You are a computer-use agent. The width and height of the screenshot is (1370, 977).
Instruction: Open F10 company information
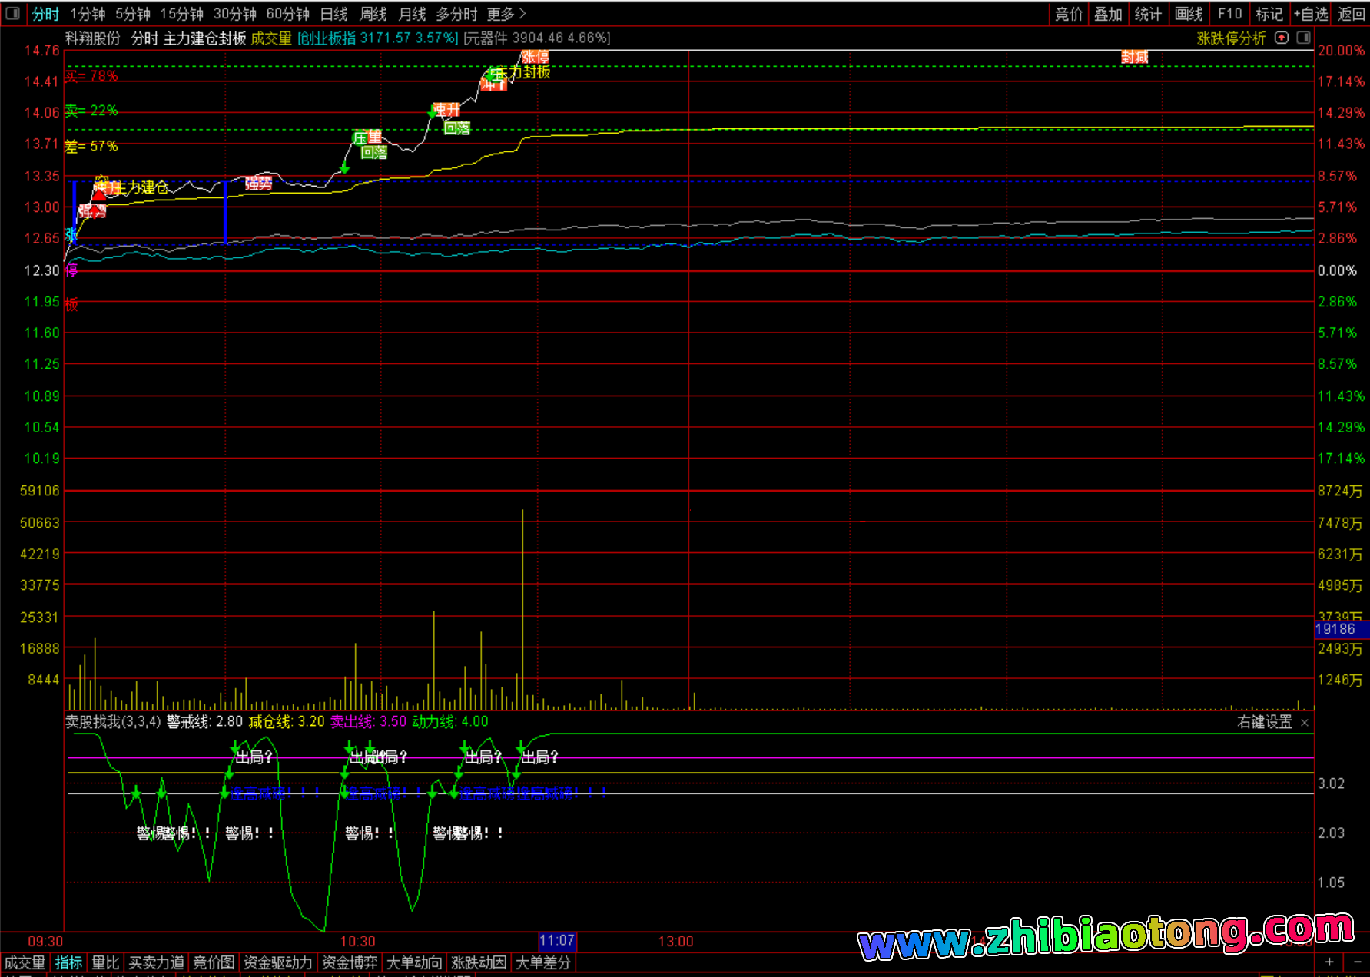coord(1229,14)
